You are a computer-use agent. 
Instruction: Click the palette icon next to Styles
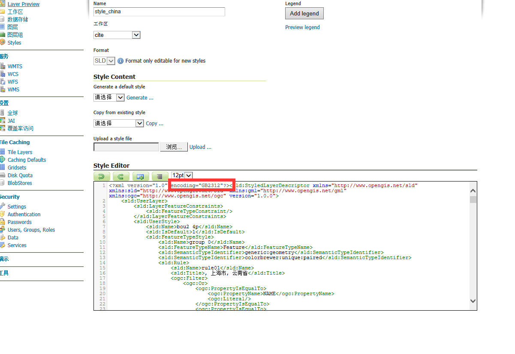(2, 42)
